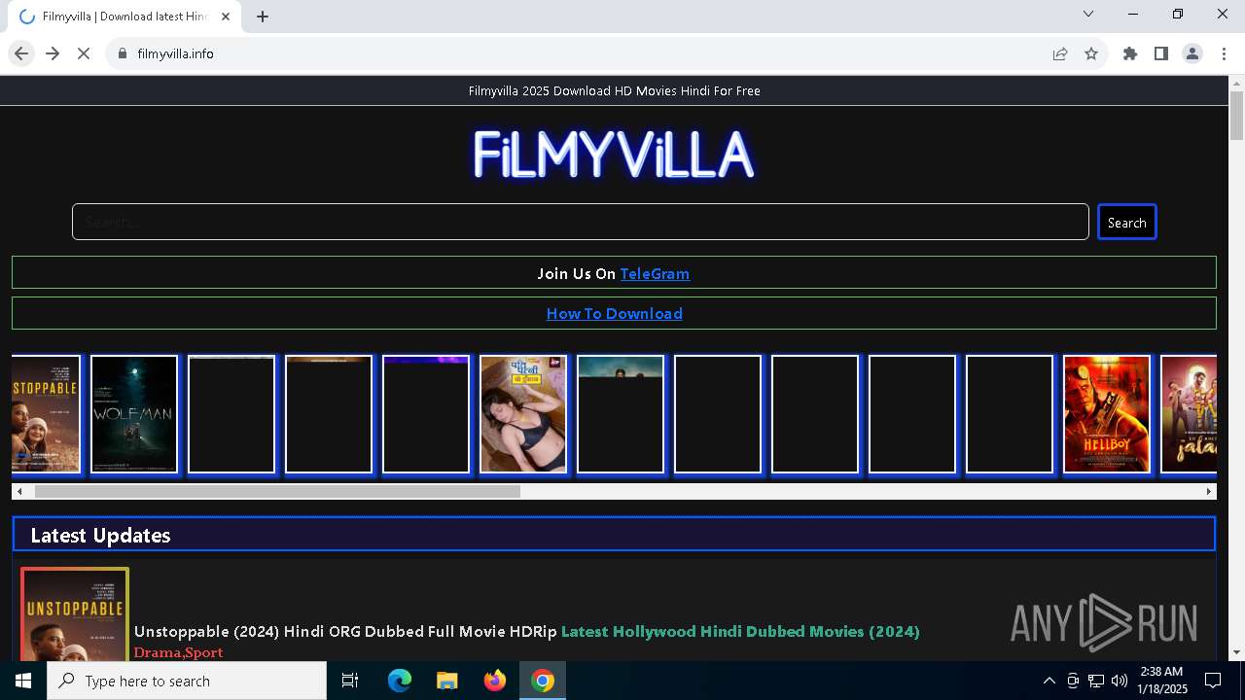
Task: Click the Search button
Action: [x=1126, y=222]
